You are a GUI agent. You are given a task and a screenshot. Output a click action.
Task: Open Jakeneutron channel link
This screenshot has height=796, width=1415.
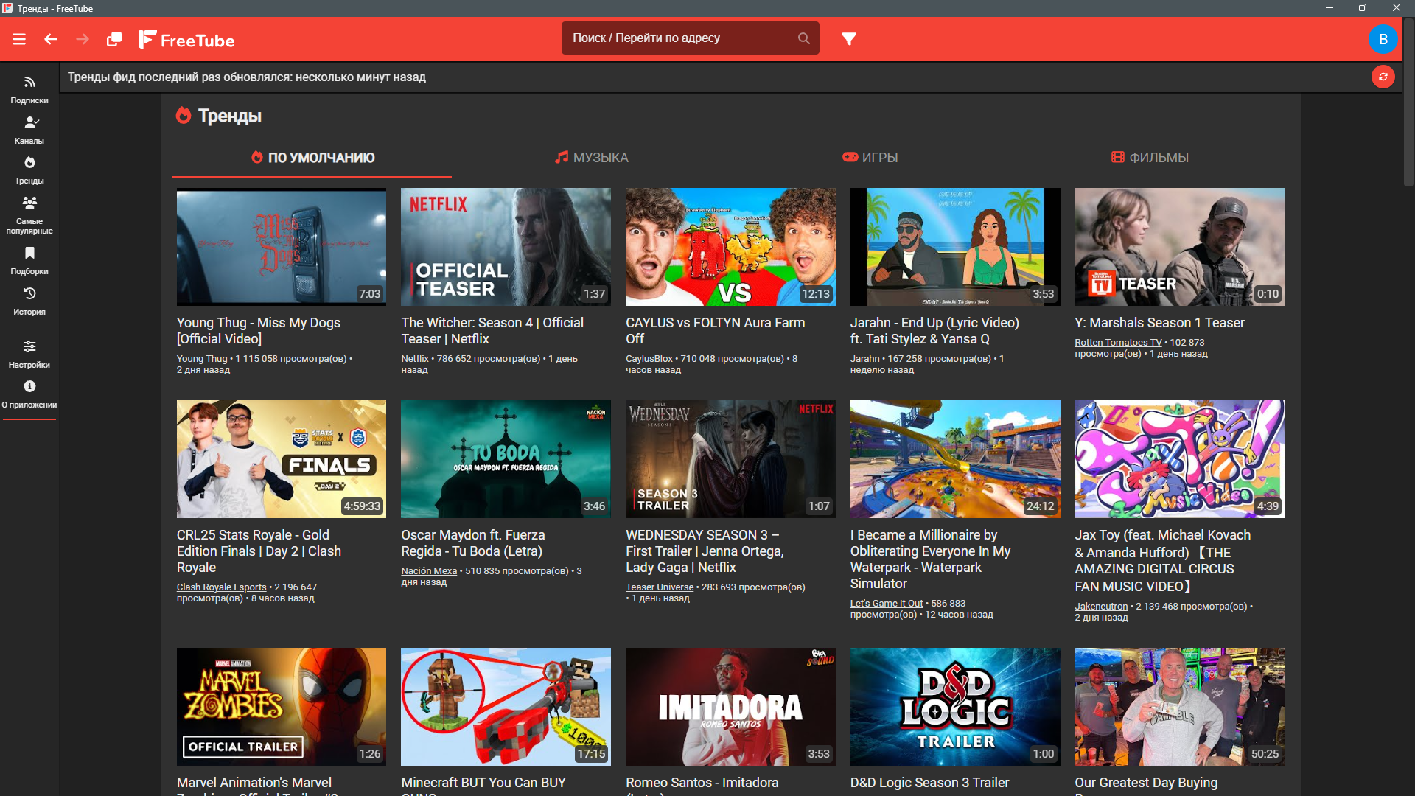(1101, 607)
